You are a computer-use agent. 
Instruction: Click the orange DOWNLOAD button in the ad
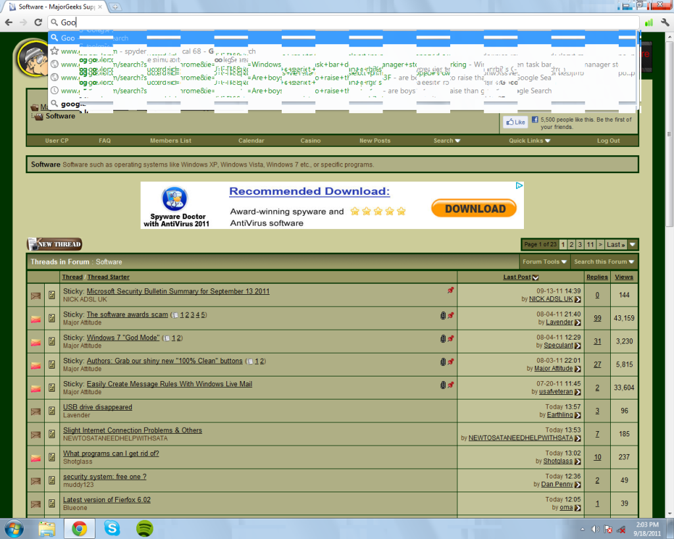[x=475, y=209]
